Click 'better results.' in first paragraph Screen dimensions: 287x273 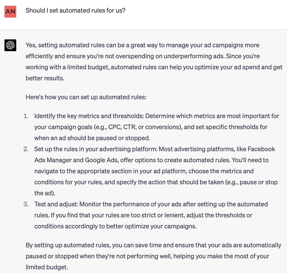[x=45, y=78]
